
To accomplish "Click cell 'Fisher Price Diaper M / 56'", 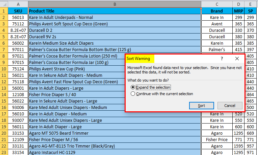I will point(115,139).
